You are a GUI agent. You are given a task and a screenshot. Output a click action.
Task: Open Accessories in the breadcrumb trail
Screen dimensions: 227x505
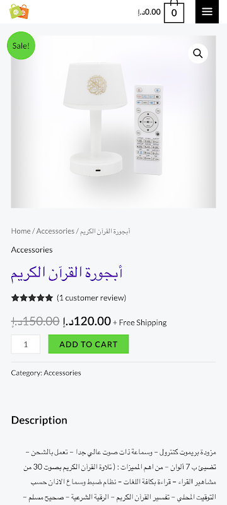tap(55, 231)
